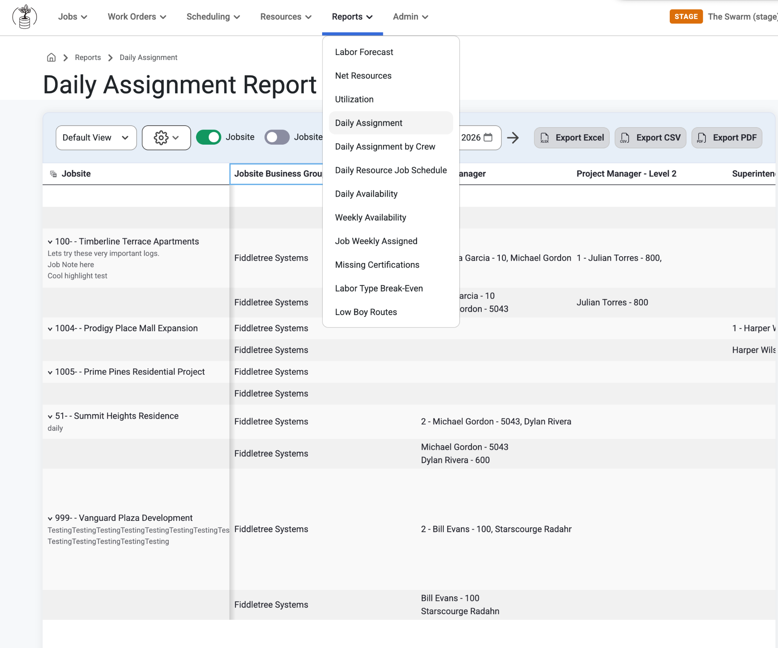The width and height of the screenshot is (778, 648).
Task: Select Net Resources report
Action: coord(391,76)
